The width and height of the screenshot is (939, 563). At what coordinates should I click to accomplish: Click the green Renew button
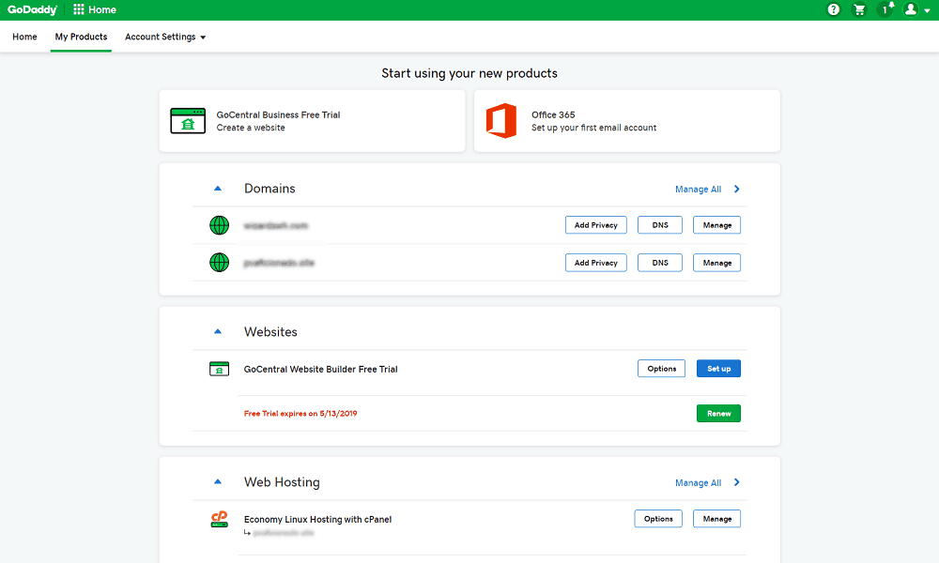pyautogui.click(x=718, y=414)
